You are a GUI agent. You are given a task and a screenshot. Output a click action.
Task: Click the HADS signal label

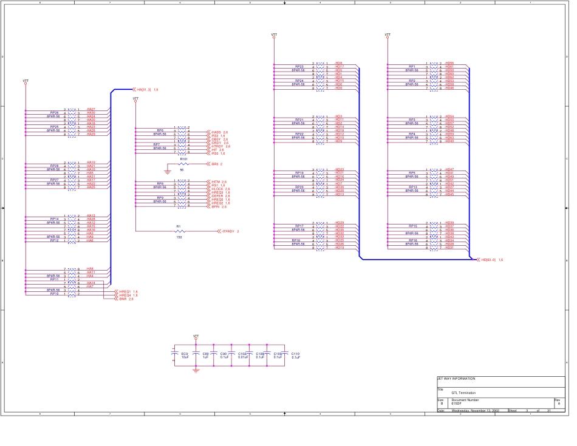click(x=216, y=132)
